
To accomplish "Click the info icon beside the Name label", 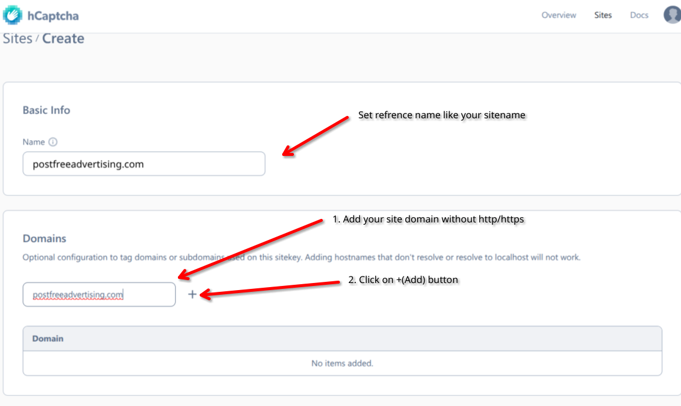I will pos(52,142).
